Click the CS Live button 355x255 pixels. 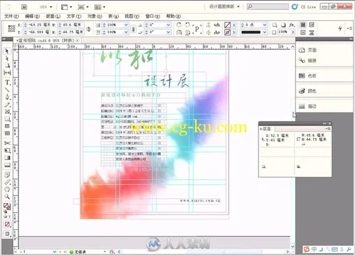[304, 7]
